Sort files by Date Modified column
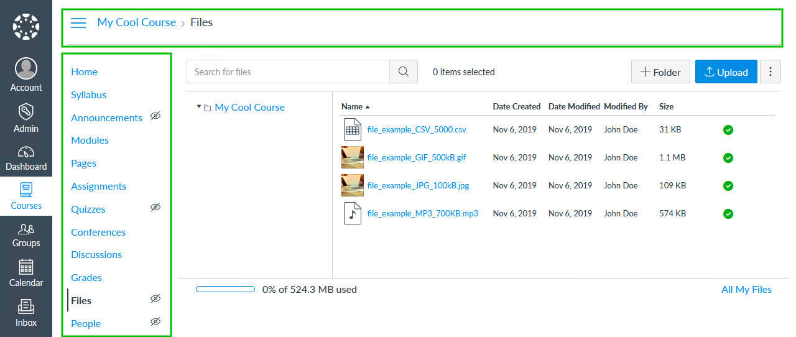The image size is (796, 337). coord(574,106)
